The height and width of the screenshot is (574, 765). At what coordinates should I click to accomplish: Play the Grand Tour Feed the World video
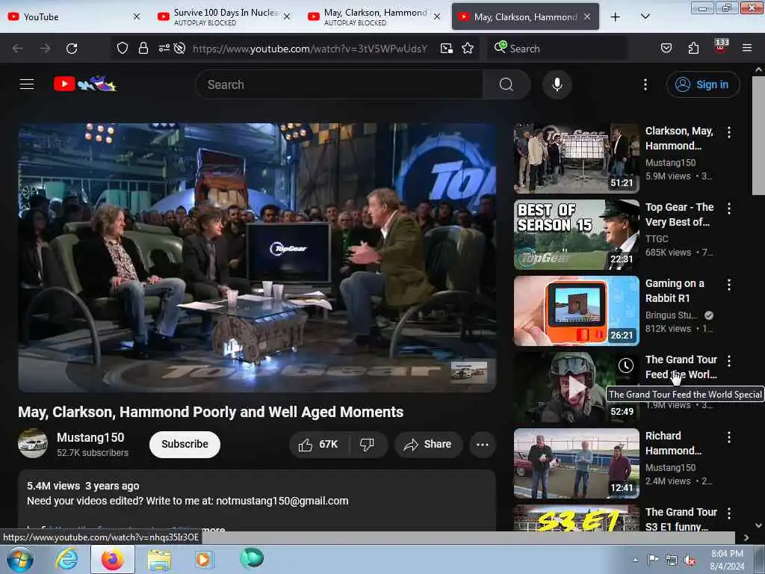(576, 386)
